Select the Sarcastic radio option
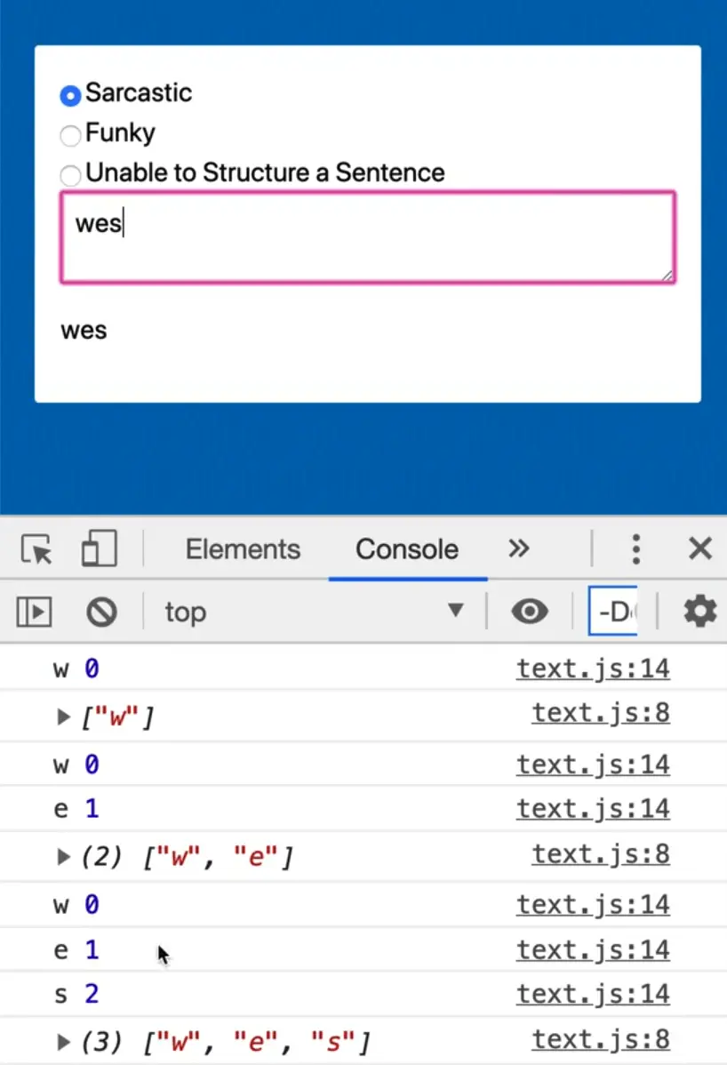The width and height of the screenshot is (727, 1065). coord(70,94)
